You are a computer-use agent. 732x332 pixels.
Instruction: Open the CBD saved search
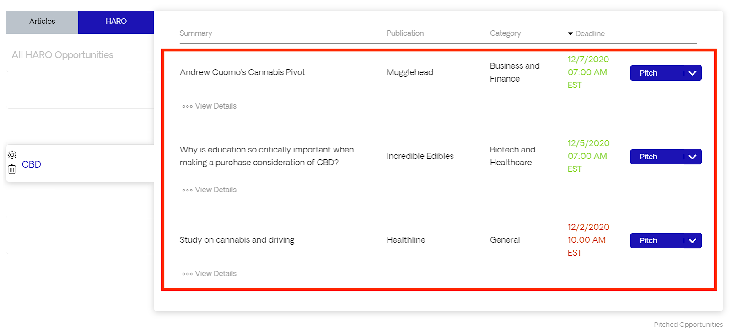point(32,164)
